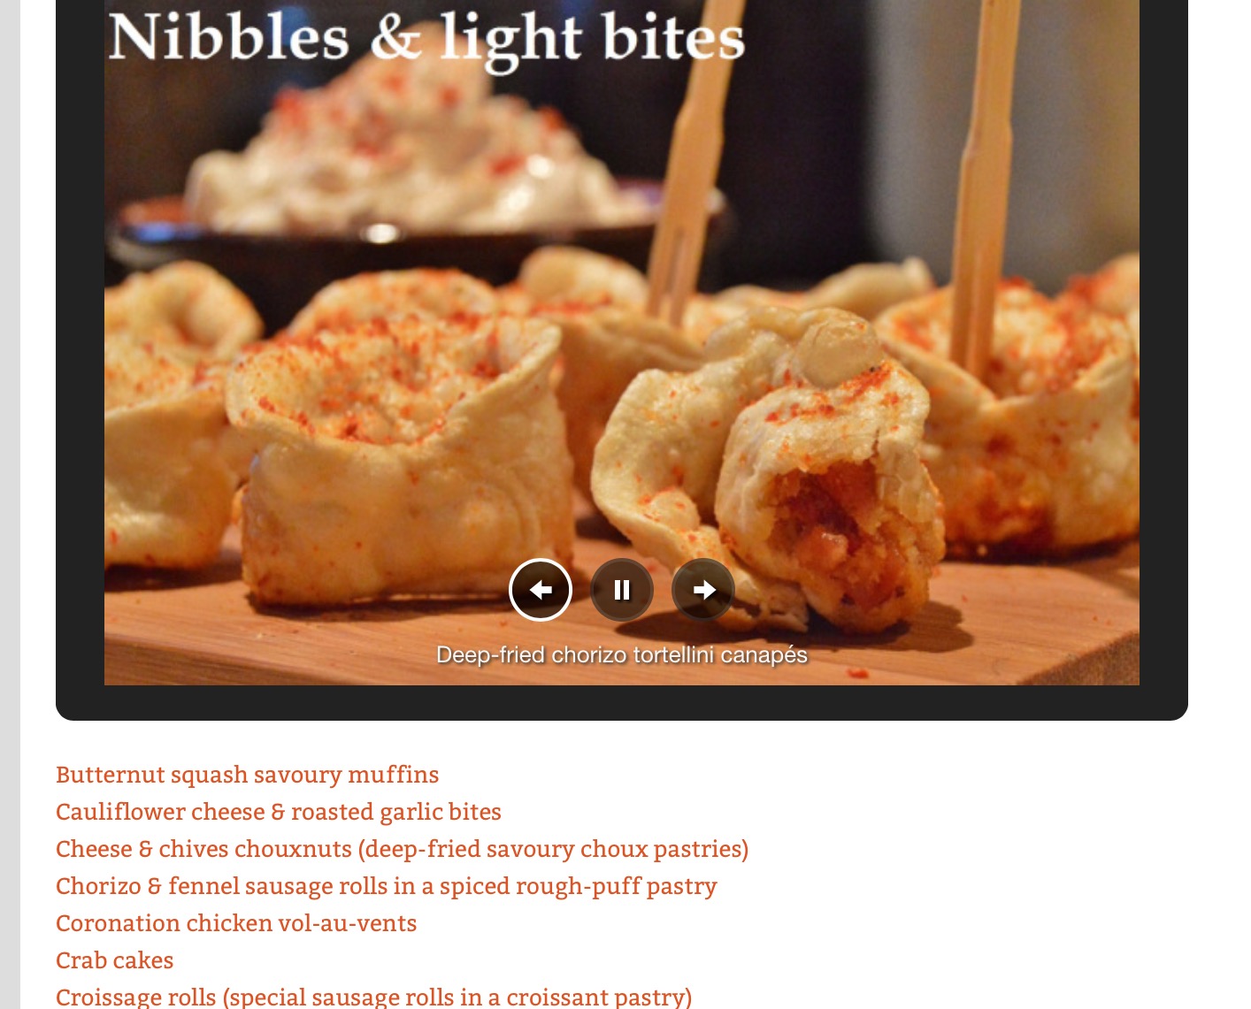Click the Deep-fried chorizo tortellini canapés caption
Viewport: 1251px width, 1009px height.
(622, 655)
